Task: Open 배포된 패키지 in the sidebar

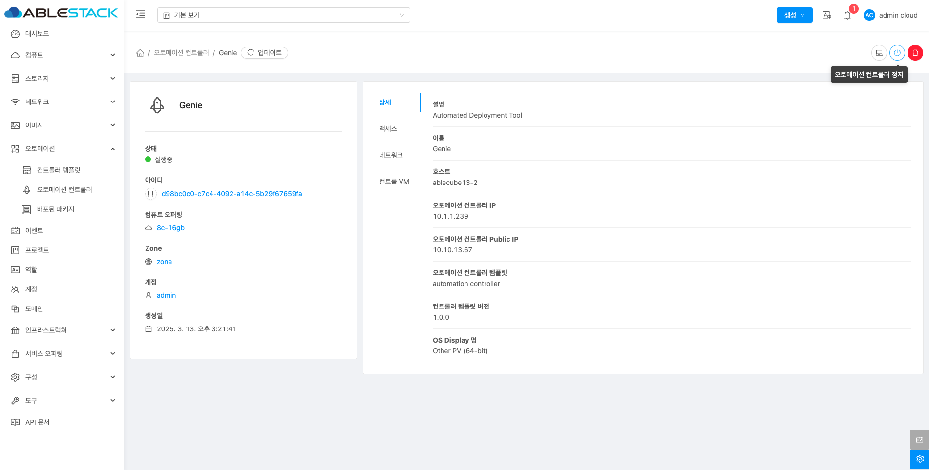Action: [56, 209]
